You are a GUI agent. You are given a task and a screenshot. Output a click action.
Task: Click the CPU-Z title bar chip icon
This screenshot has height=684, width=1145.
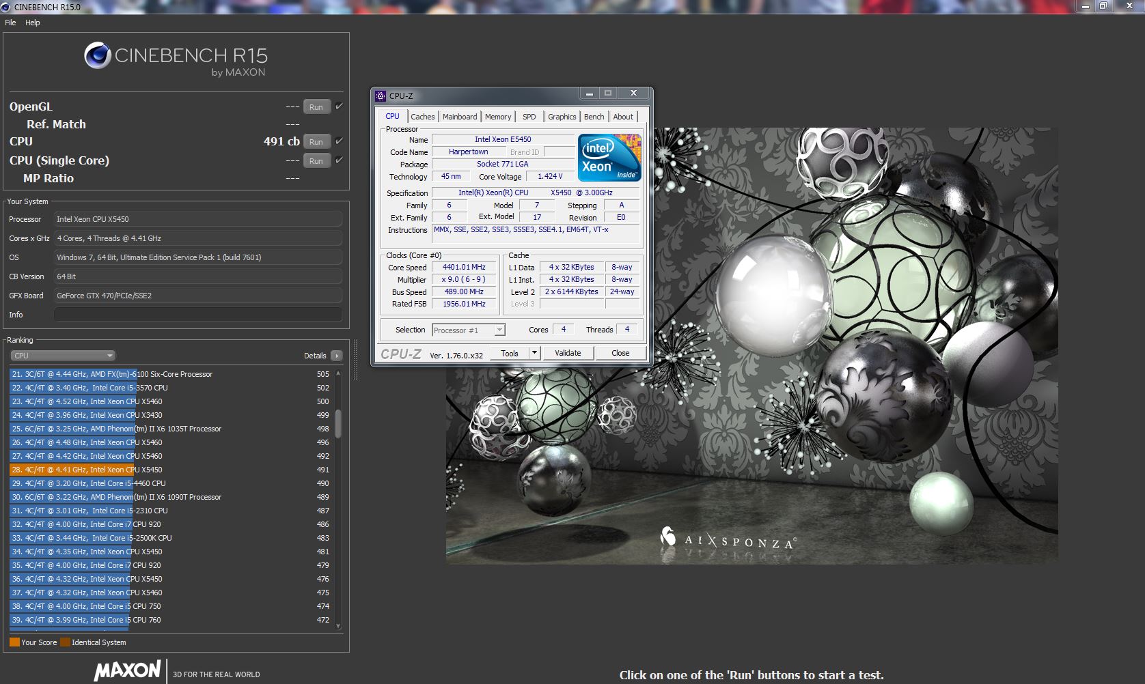[x=381, y=96]
